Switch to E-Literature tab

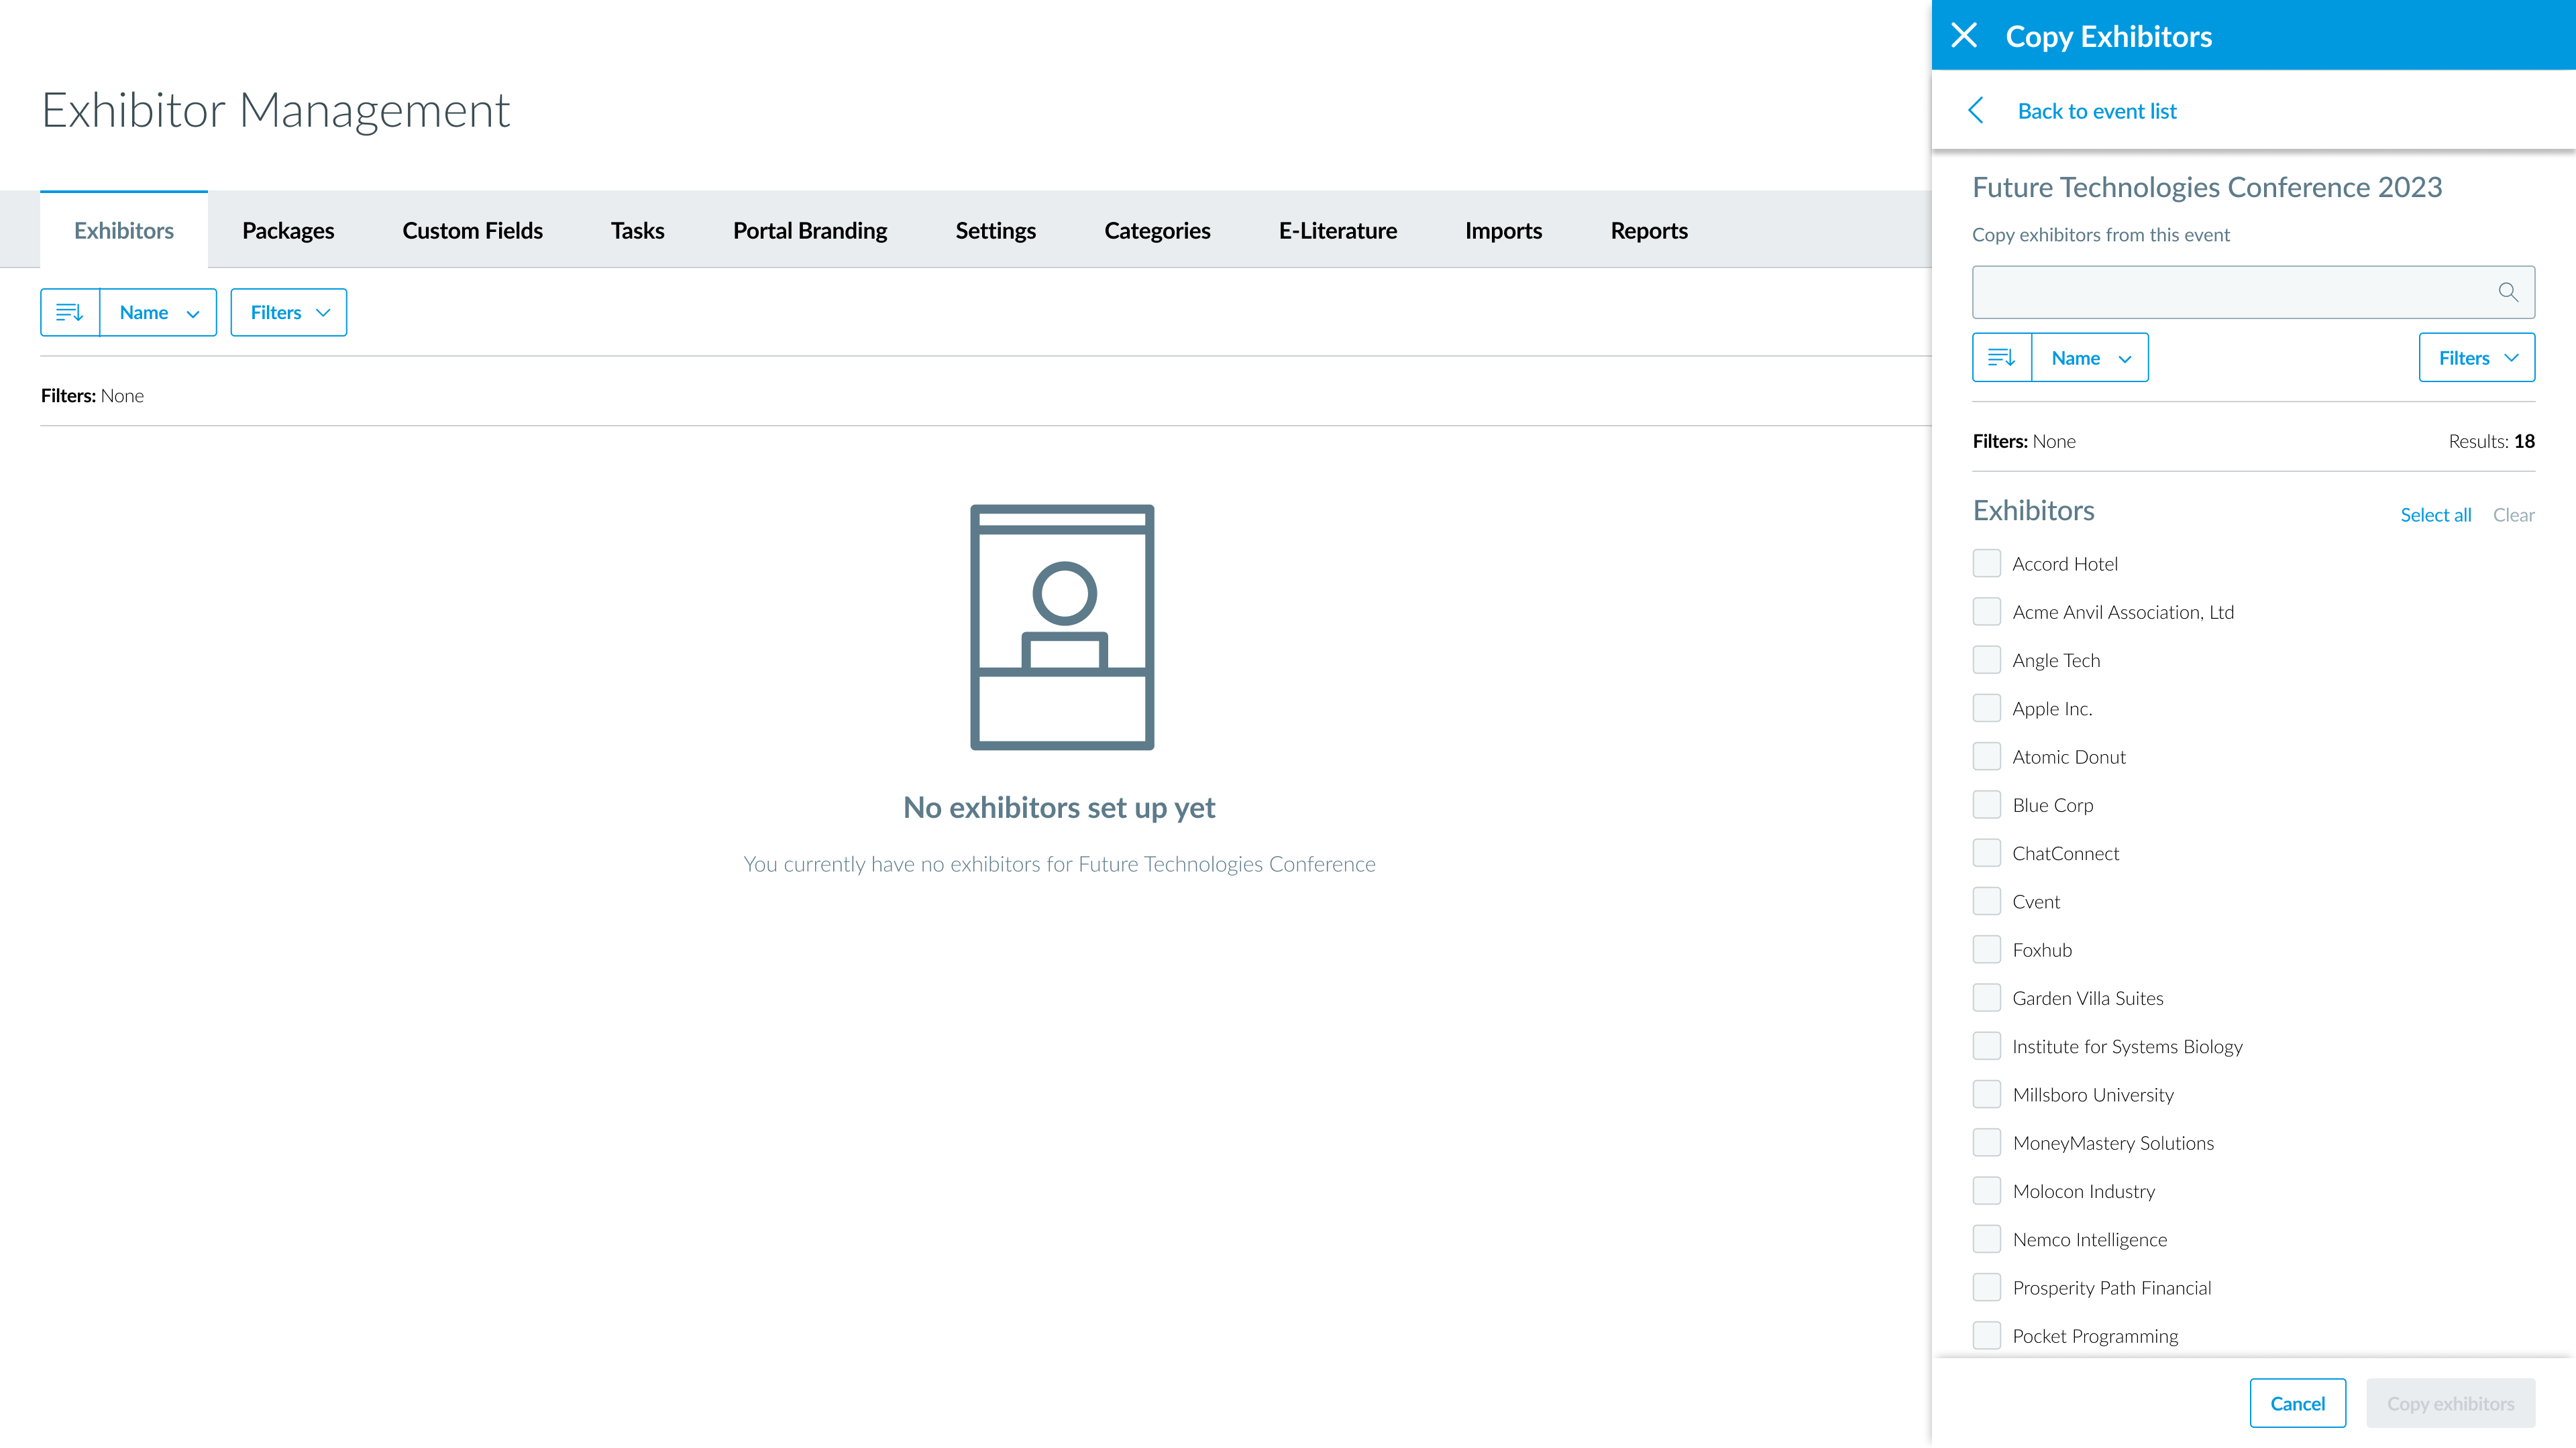1338,230
